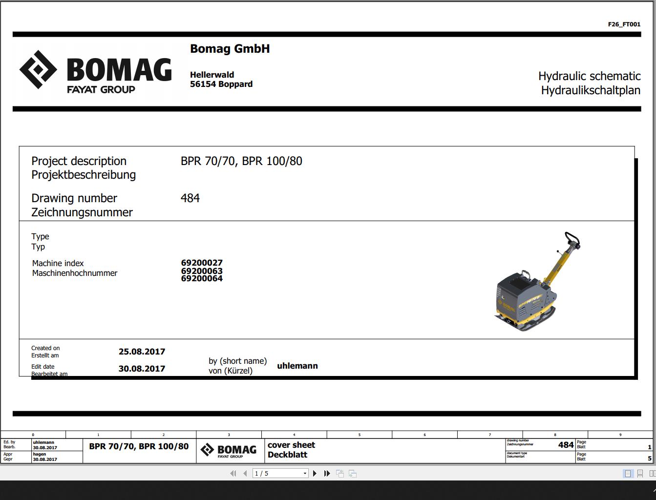656x500 pixels.
Task: Switch to continuous scrolling view
Action: pyautogui.click(x=640, y=473)
